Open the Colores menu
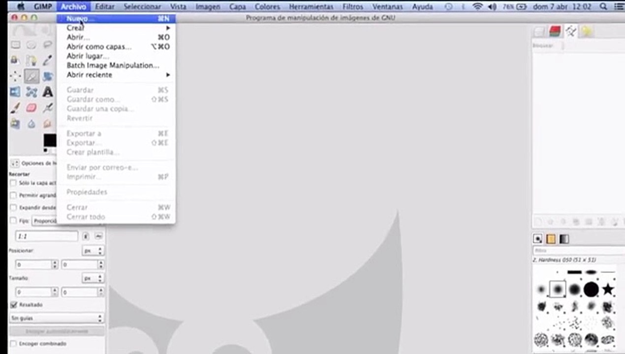The width and height of the screenshot is (625, 354). click(x=267, y=7)
